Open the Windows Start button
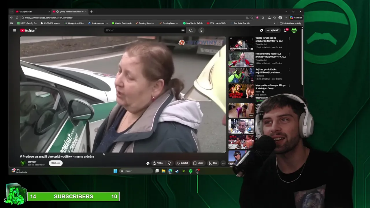 (115, 171)
